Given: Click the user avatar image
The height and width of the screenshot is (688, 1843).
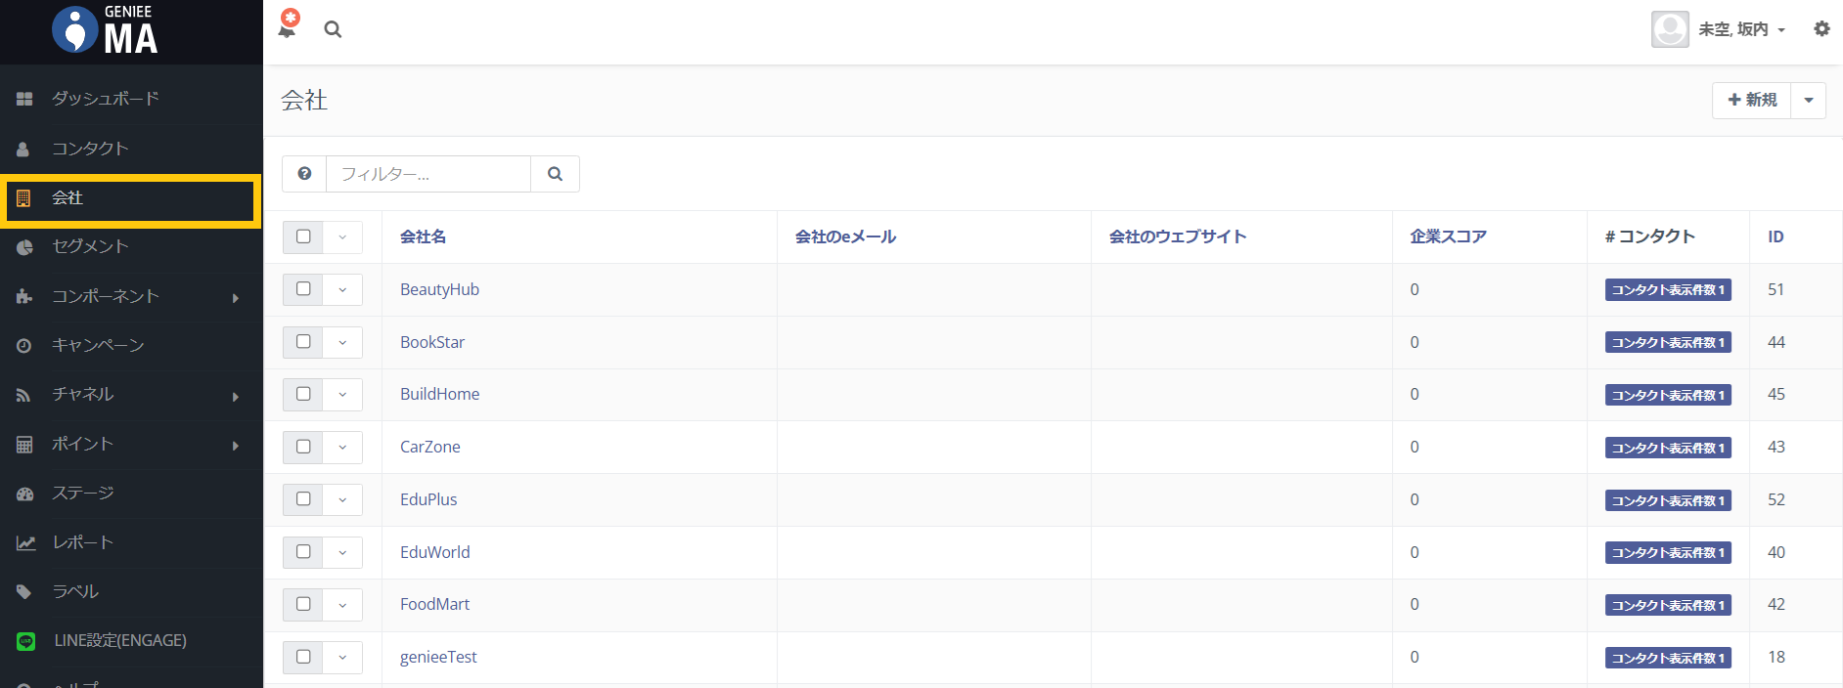Looking at the screenshot, I should (x=1670, y=29).
